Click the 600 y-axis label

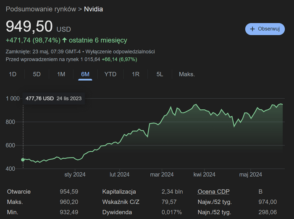point(10,145)
